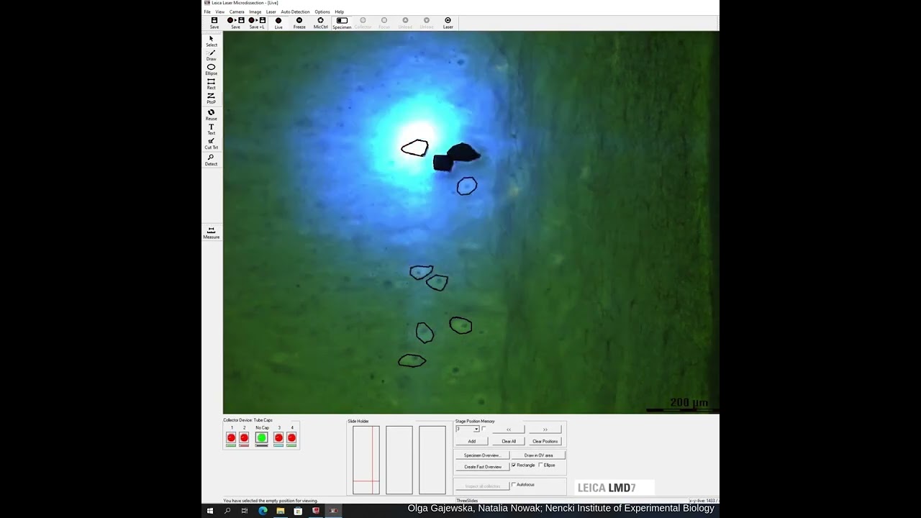The width and height of the screenshot is (921, 518).
Task: Go to previous stage position (<<)
Action: click(x=509, y=429)
